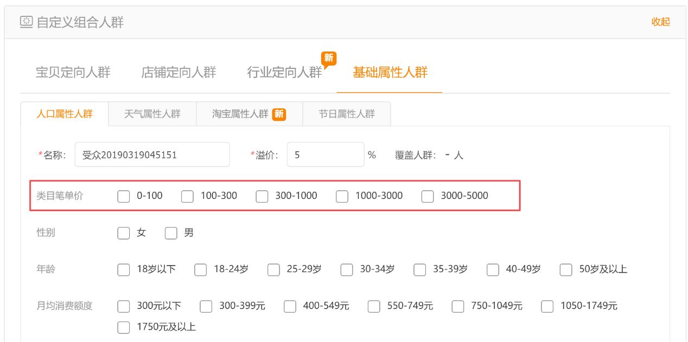Select the 节日属性人群 sub-tab
688x342 pixels.
pyautogui.click(x=347, y=114)
